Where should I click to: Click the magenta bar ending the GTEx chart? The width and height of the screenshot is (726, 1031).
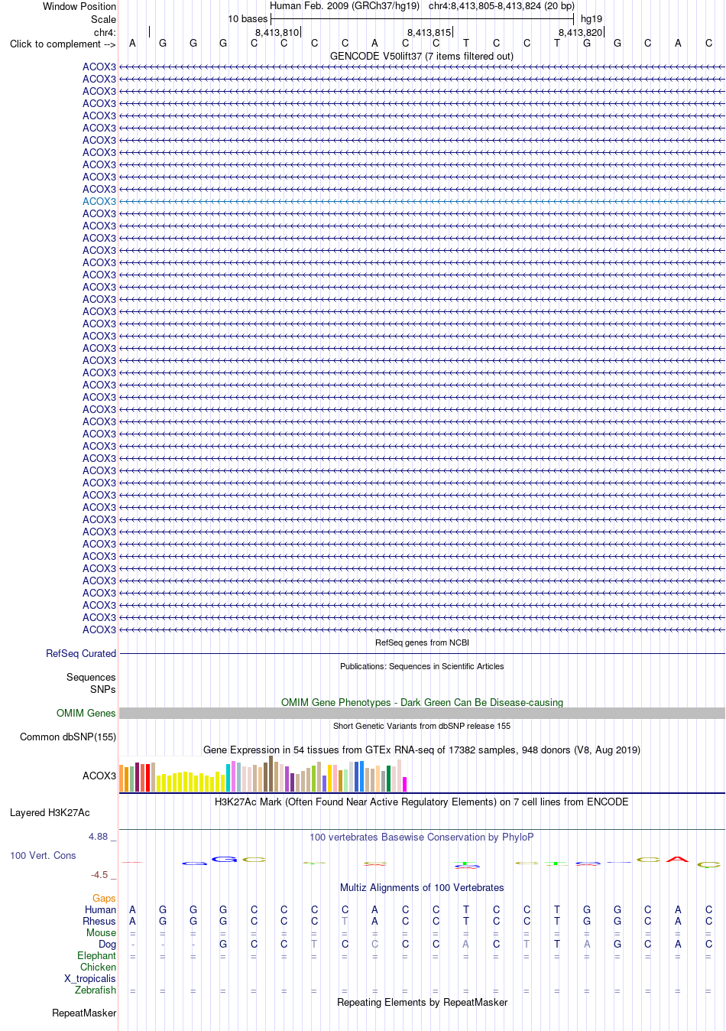click(x=404, y=784)
